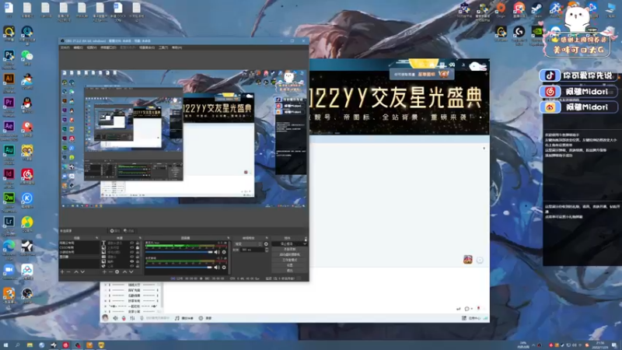622x350 pixels.
Task: Select the WeChat desktop icon
Action: point(27,55)
